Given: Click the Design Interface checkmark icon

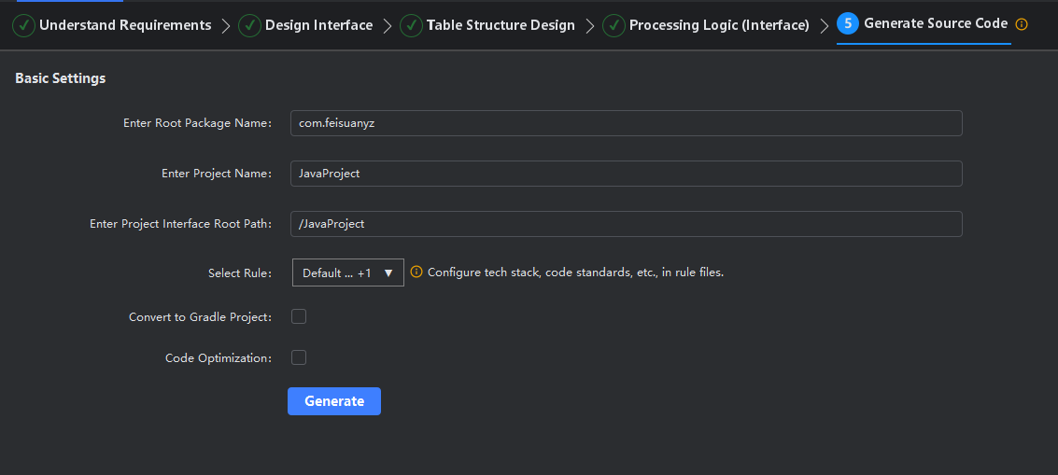Looking at the screenshot, I should pyautogui.click(x=249, y=25).
